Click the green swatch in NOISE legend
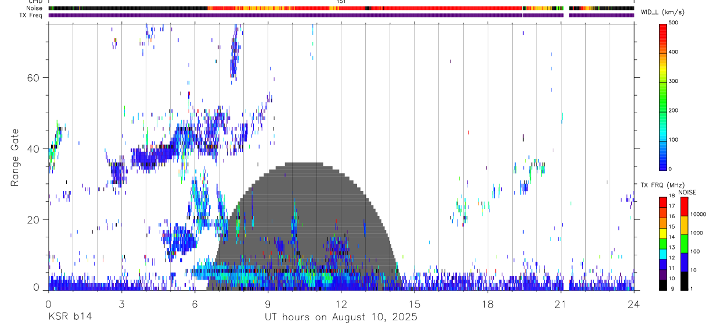Image resolution: width=713 pixels, height=329 pixels. [684, 244]
